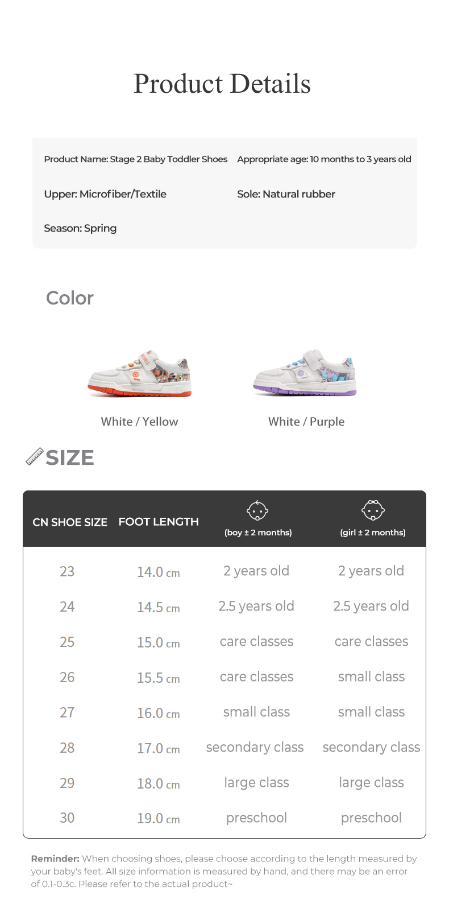Click the Sole: Natural rubber text

[286, 194]
